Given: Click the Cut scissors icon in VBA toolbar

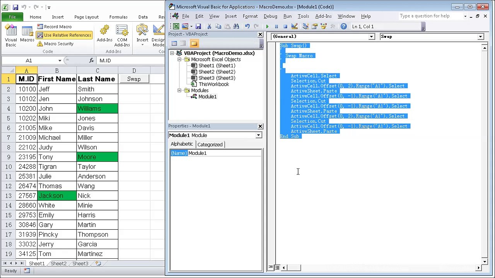Looking at the screenshot, I should point(209,27).
